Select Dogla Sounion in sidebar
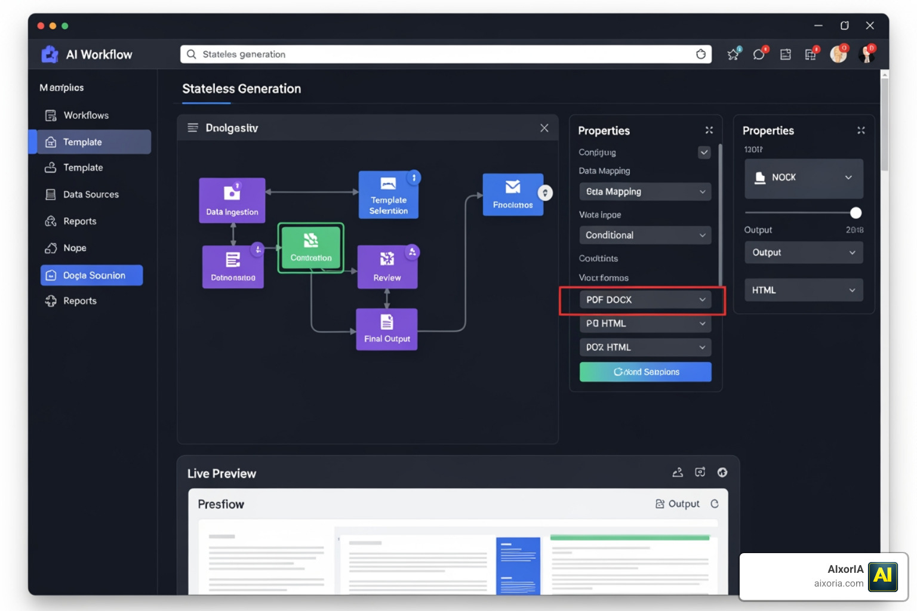 (92, 275)
